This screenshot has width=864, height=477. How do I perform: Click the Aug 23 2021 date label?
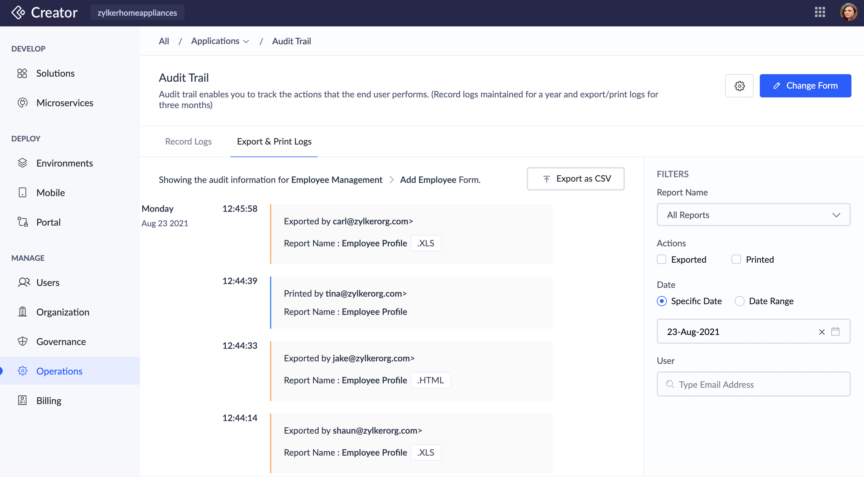tap(165, 223)
